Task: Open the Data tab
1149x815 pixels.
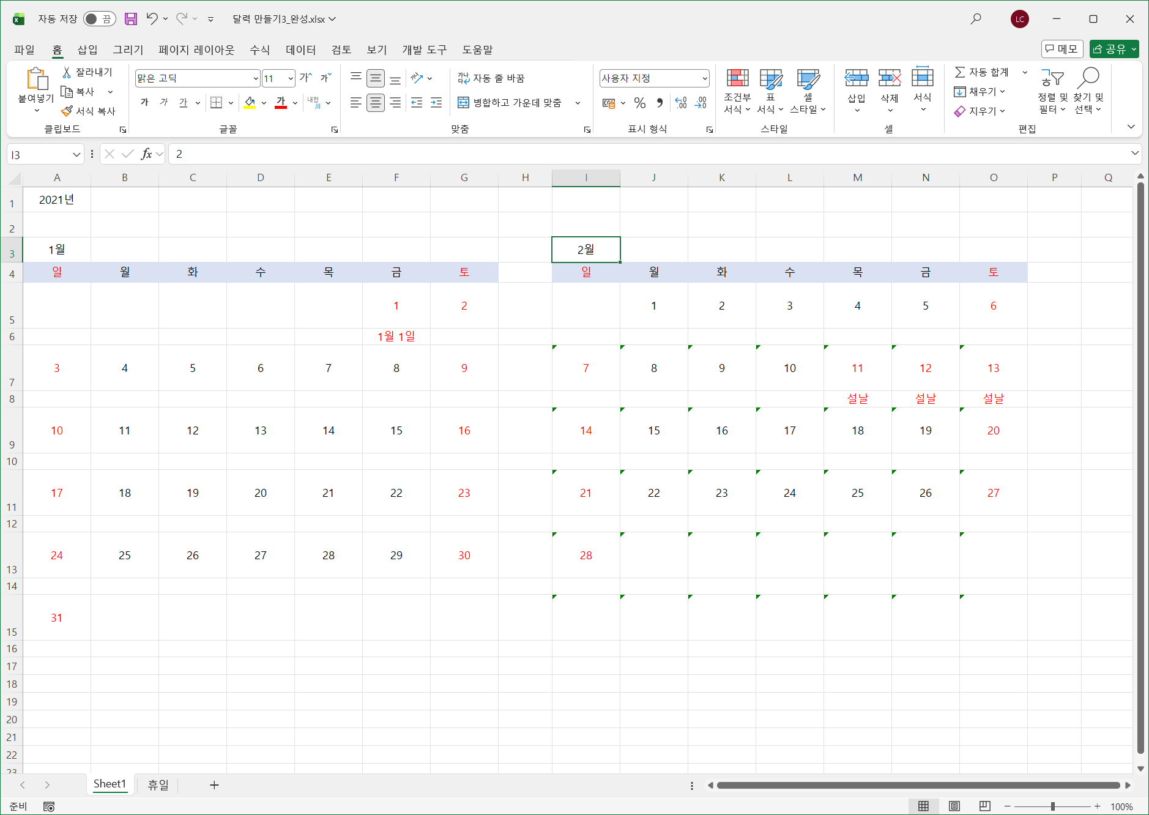Action: (x=301, y=50)
